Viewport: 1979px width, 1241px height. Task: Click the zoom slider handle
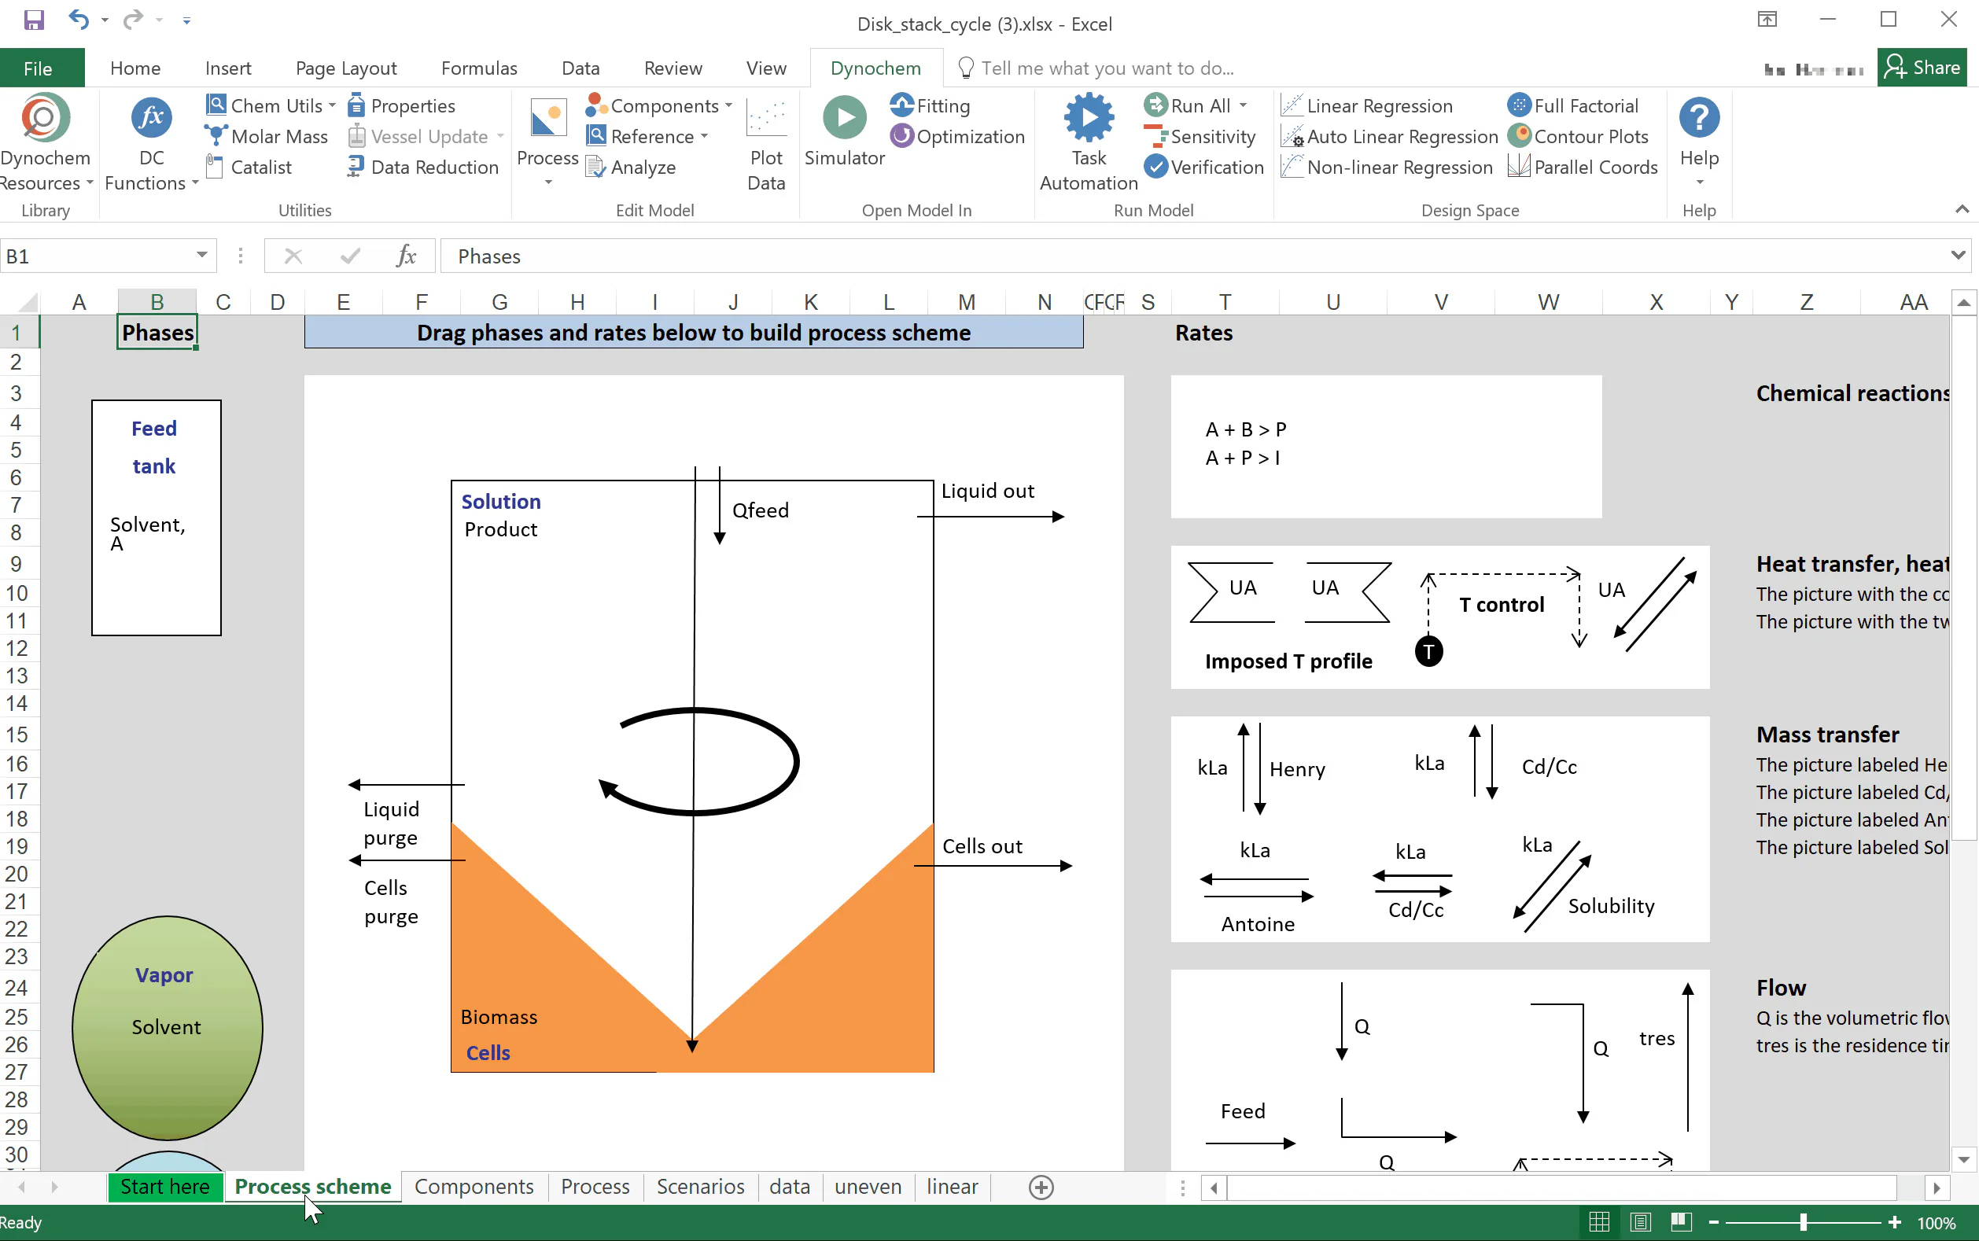(x=1803, y=1222)
